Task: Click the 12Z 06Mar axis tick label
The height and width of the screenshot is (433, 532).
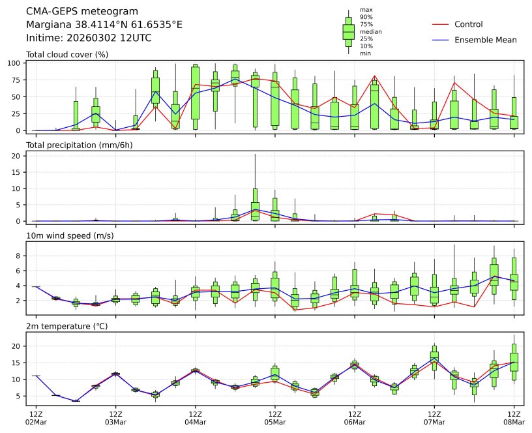Action: [354, 418]
